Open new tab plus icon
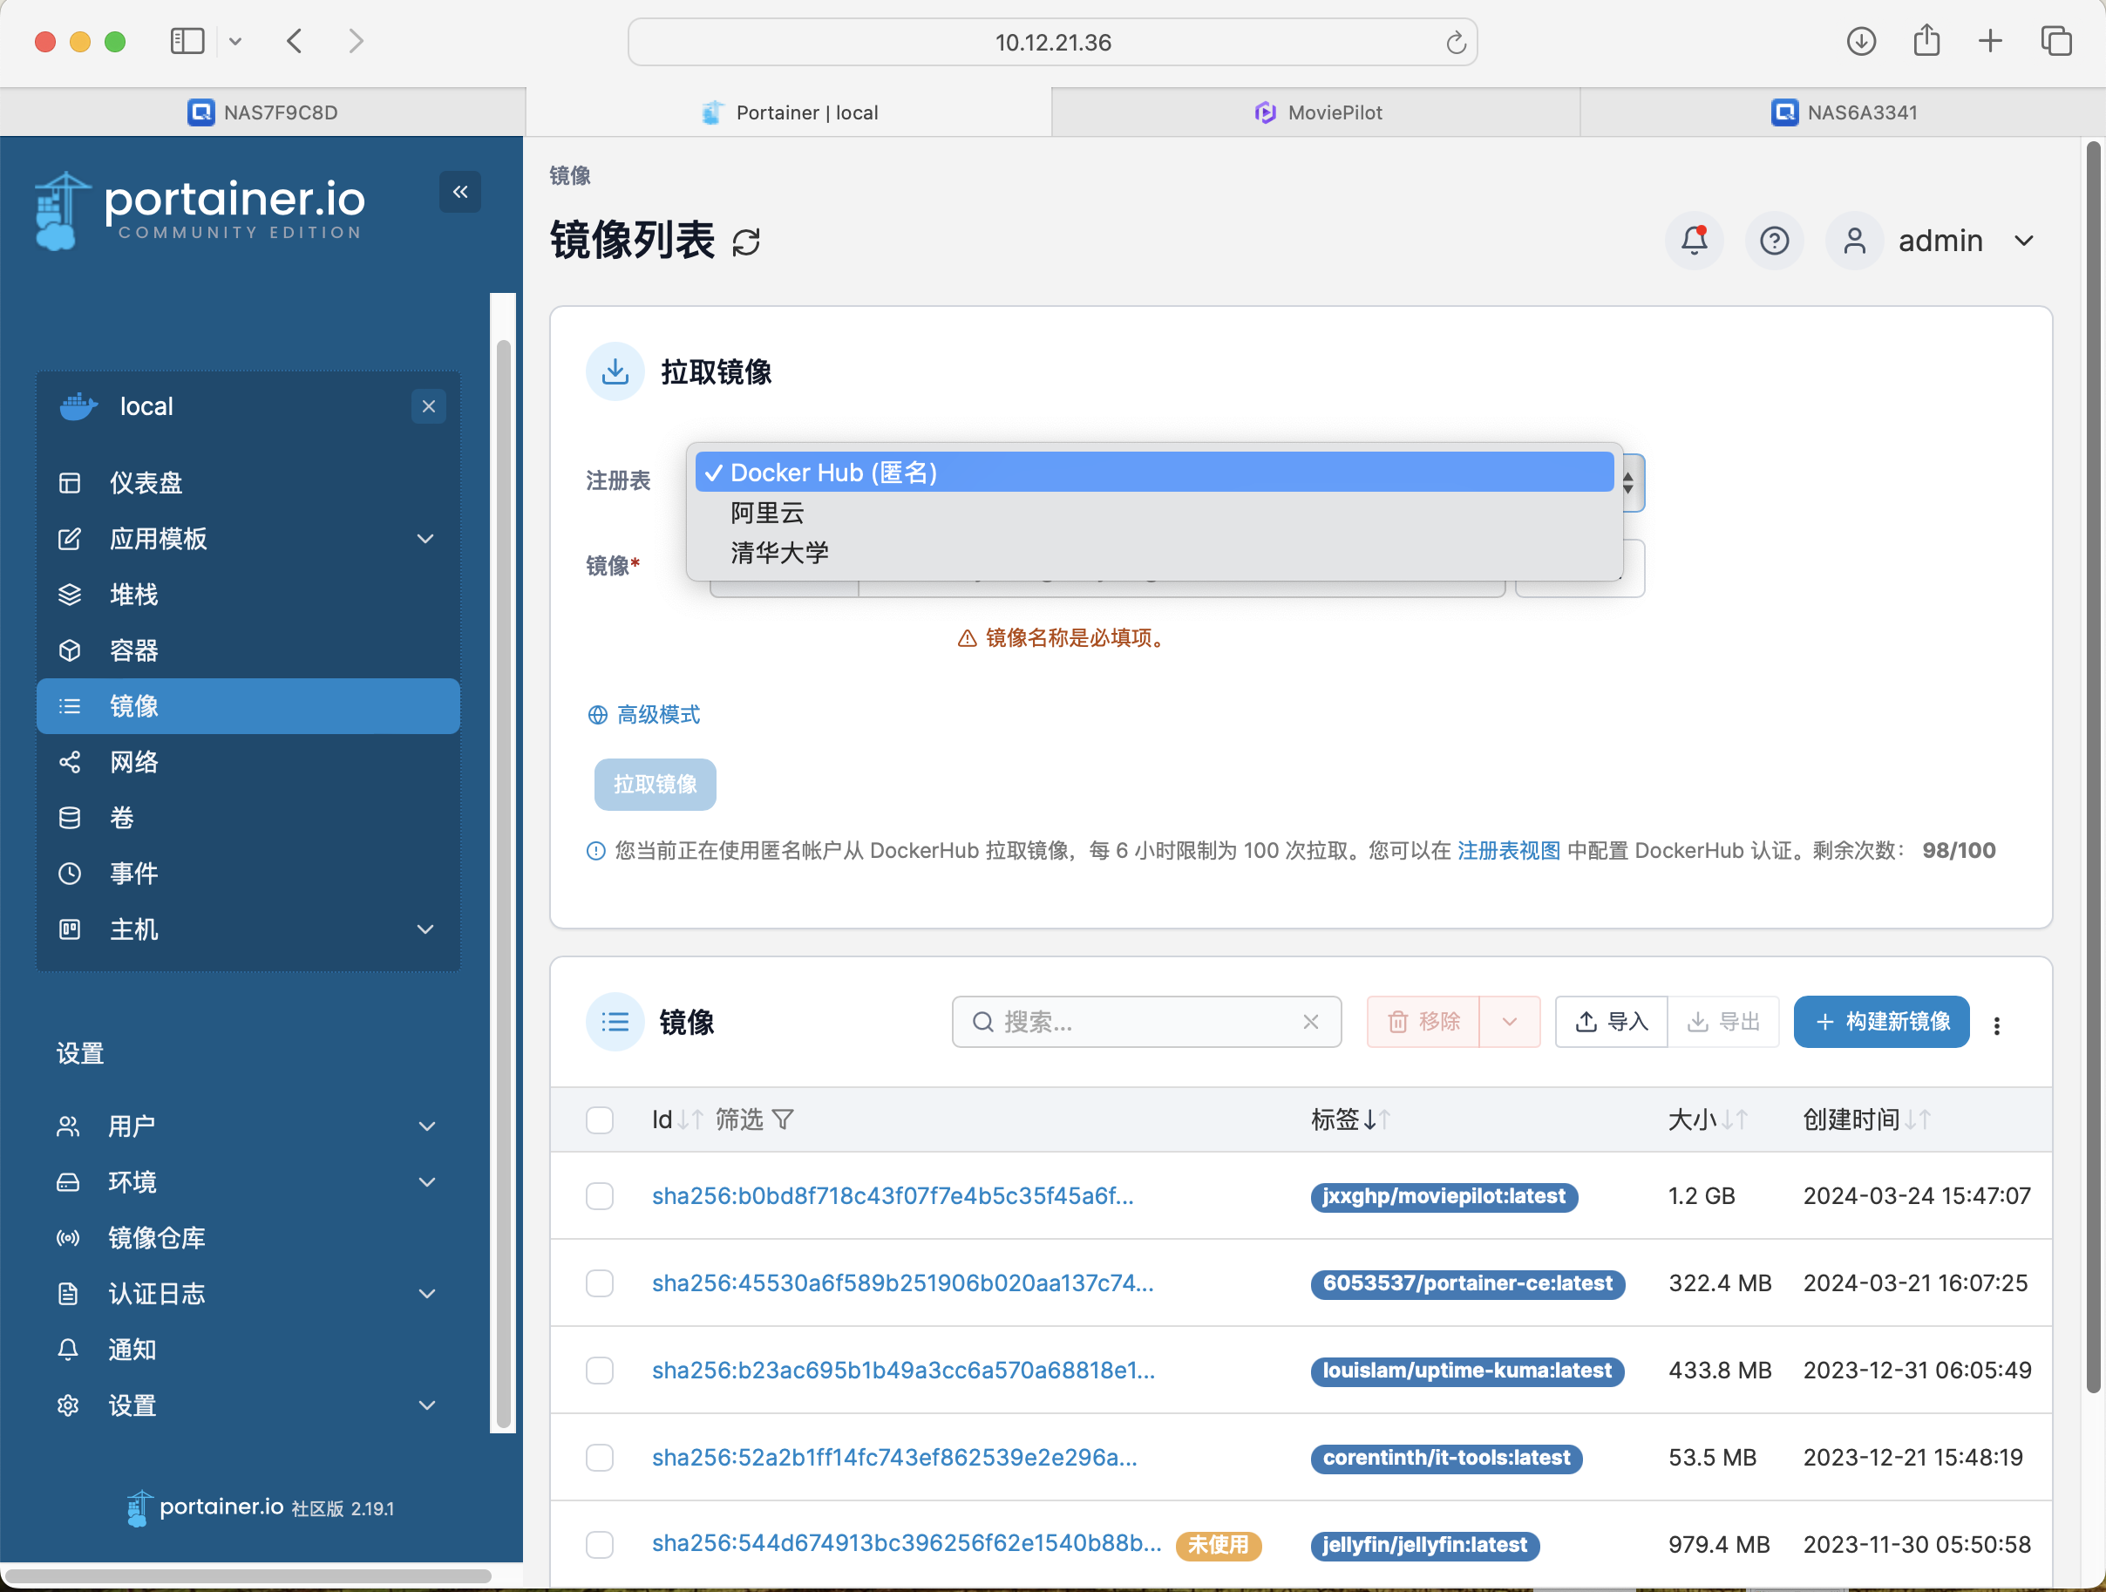The width and height of the screenshot is (2106, 1592). [1991, 41]
